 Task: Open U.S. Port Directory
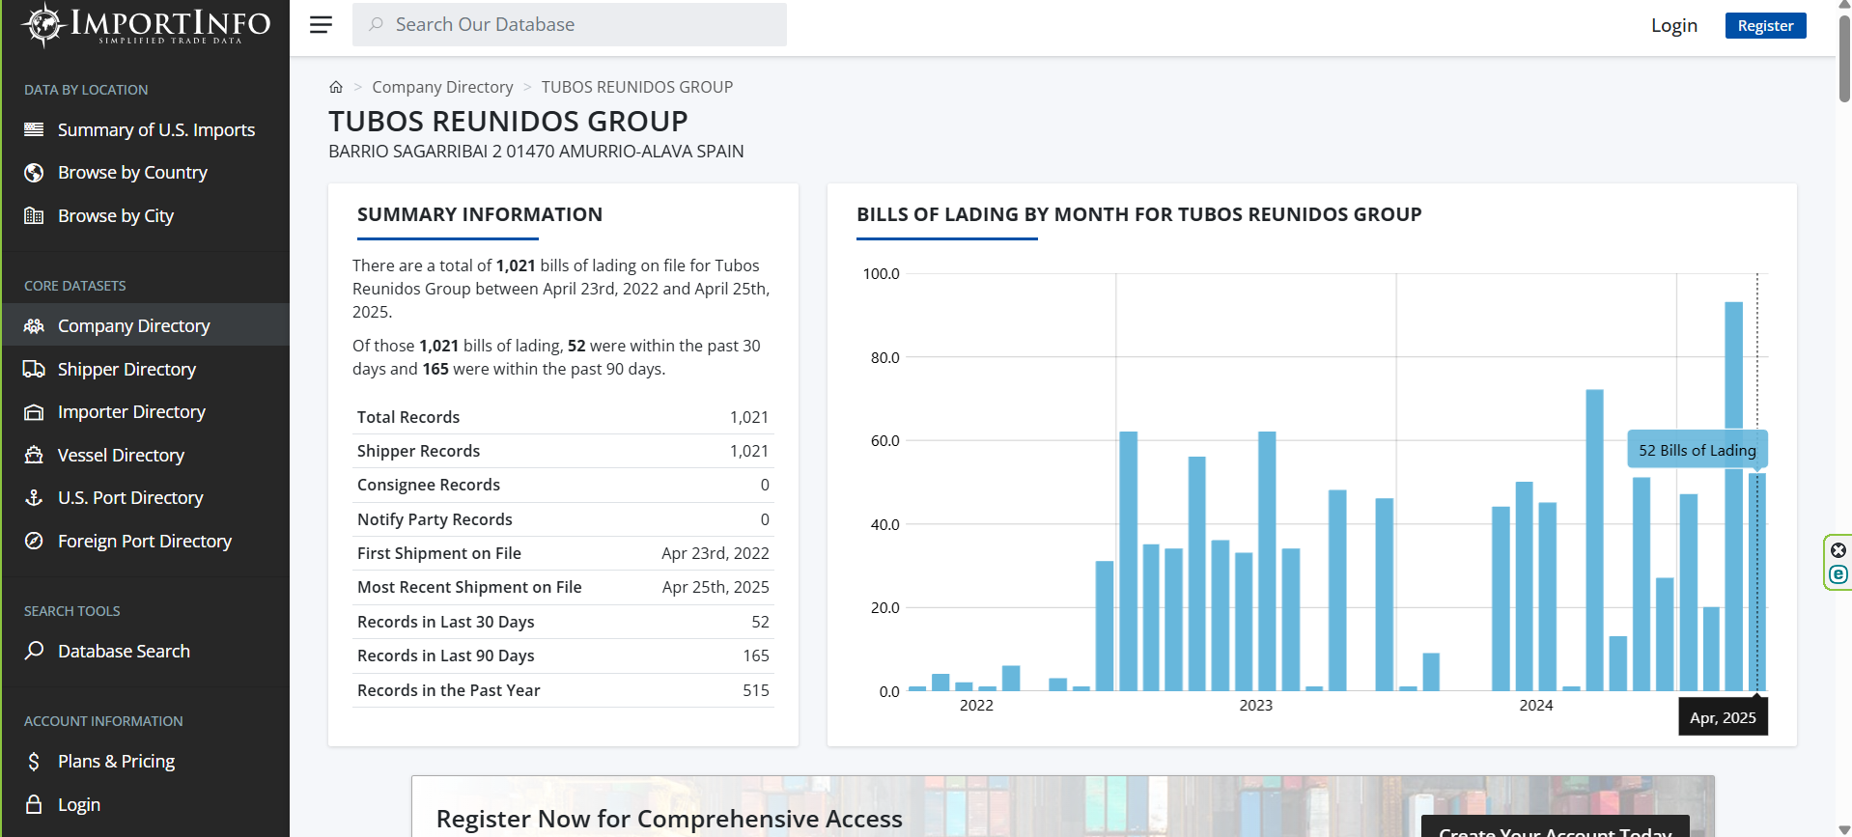click(130, 497)
